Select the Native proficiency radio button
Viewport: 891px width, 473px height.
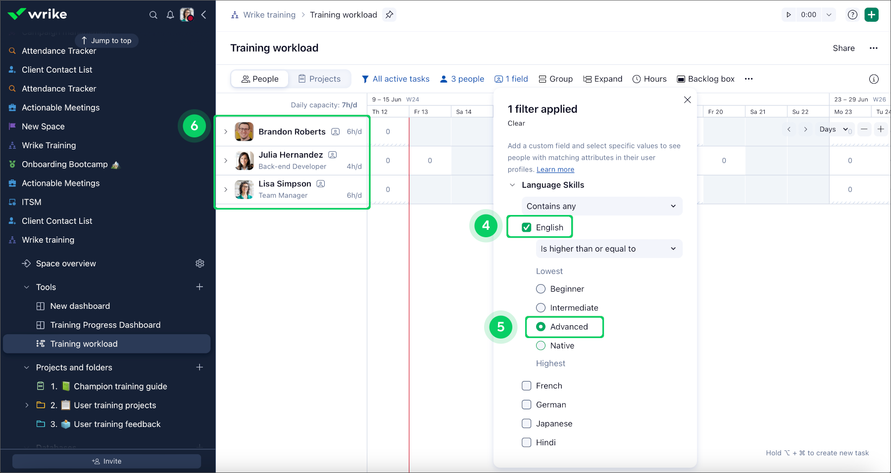click(x=541, y=345)
